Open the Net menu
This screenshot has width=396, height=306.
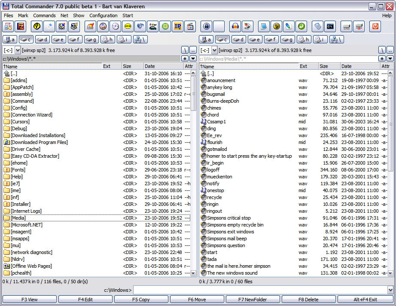pos(64,15)
